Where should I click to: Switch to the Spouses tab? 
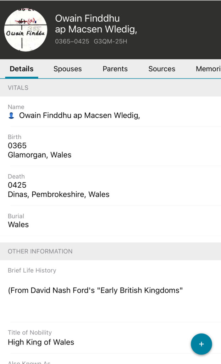pos(67,69)
